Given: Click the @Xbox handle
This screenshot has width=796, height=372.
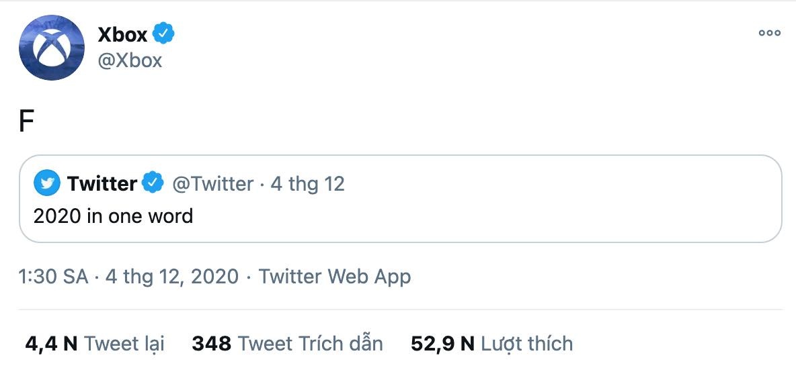Looking at the screenshot, I should 130,60.
